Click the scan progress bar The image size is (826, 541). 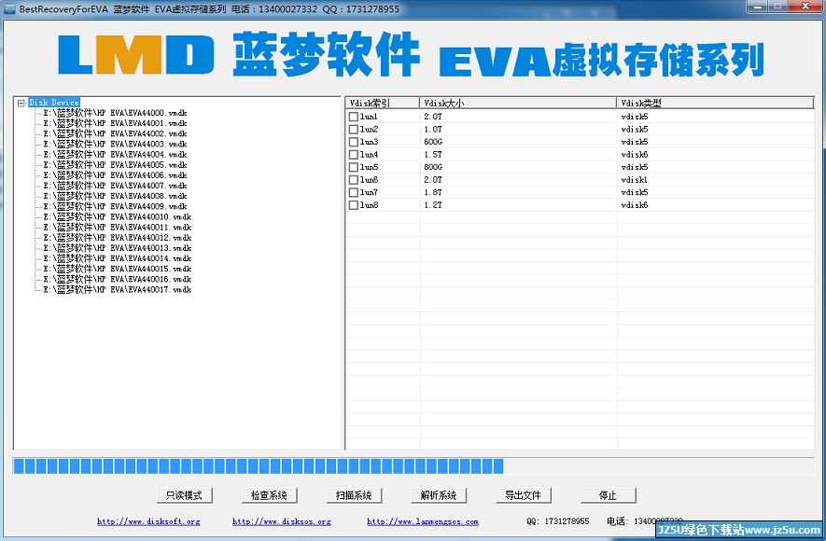pyautogui.click(x=413, y=465)
